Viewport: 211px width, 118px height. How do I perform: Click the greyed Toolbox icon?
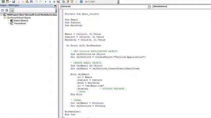pos(76,2)
